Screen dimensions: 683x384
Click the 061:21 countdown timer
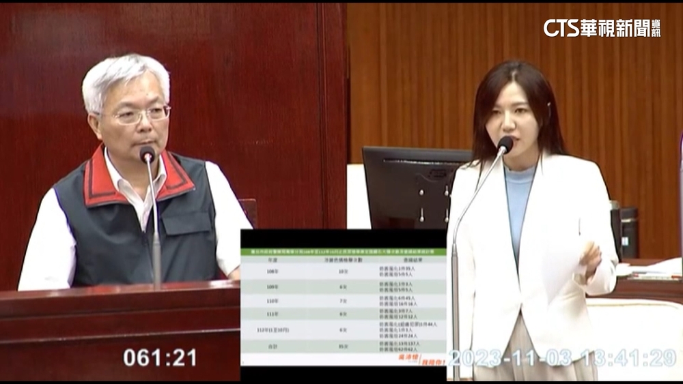pos(160,357)
